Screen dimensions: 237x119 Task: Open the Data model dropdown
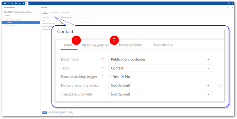tap(160, 59)
